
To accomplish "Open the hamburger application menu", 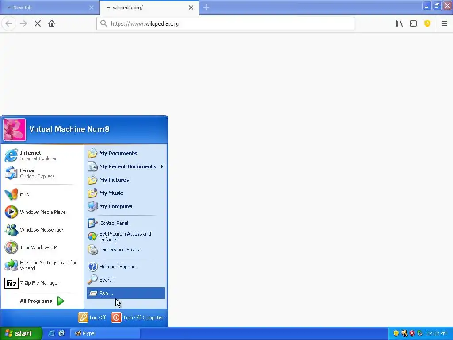I will (444, 23).
